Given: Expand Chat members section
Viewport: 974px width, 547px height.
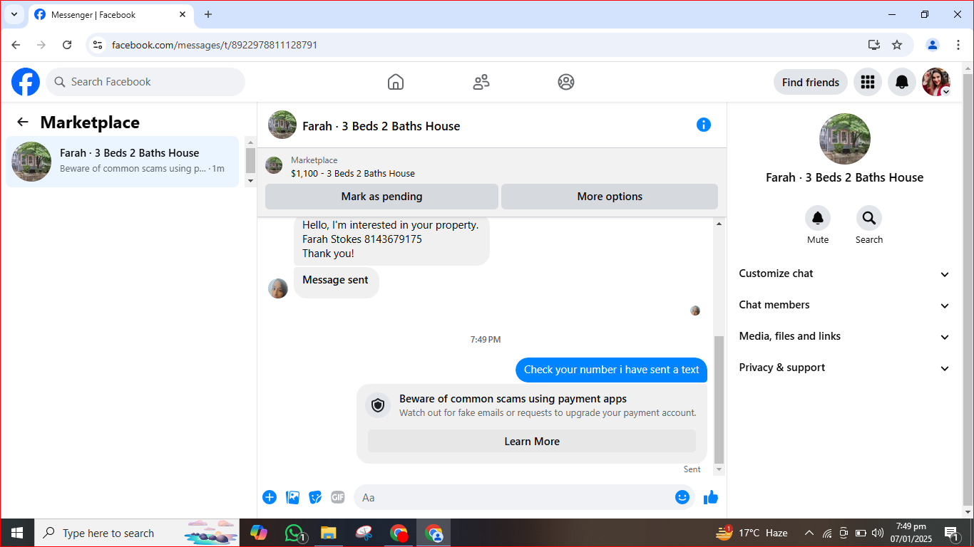Looking at the screenshot, I should click(845, 305).
